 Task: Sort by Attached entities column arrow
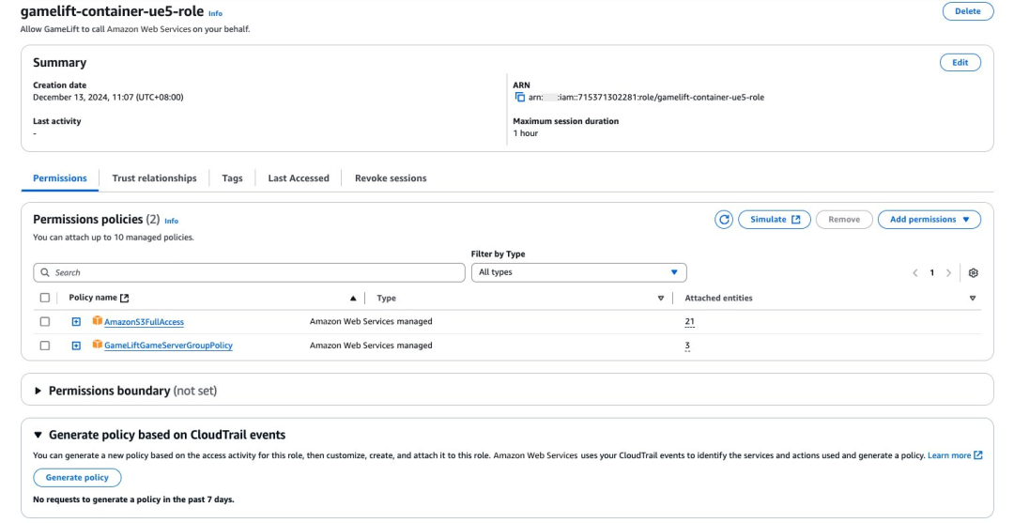973,298
